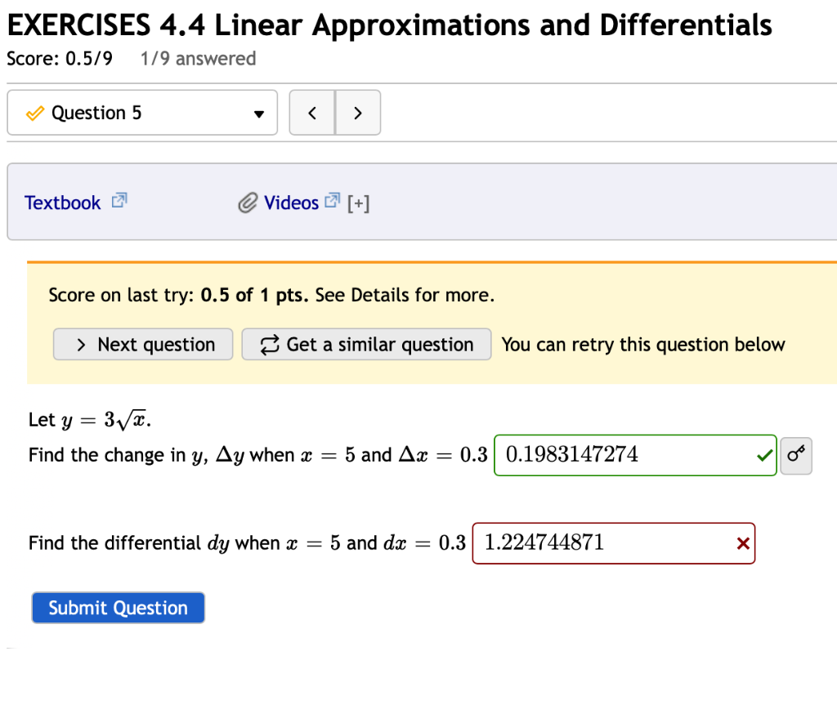The image size is (837, 727).
Task: Click the red X on the incorrect answer
Action: click(741, 543)
